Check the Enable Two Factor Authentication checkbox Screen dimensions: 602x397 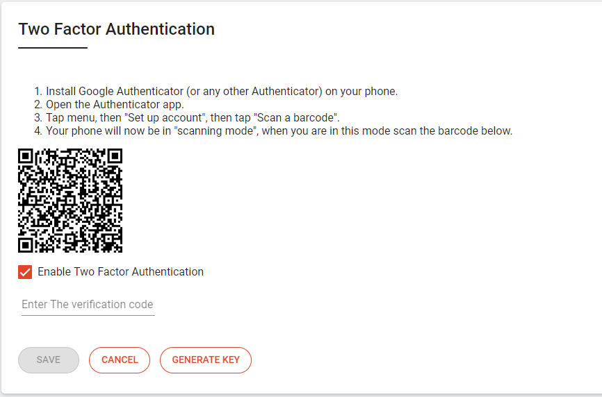click(25, 272)
